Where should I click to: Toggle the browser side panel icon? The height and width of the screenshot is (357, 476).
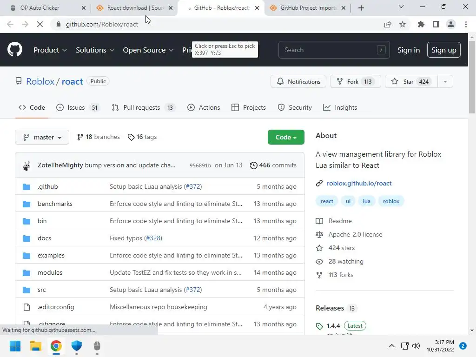coord(436,24)
